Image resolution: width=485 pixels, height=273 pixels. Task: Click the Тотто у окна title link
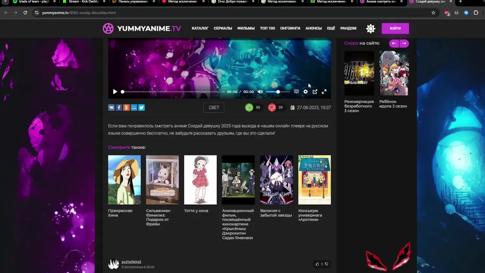point(196,211)
